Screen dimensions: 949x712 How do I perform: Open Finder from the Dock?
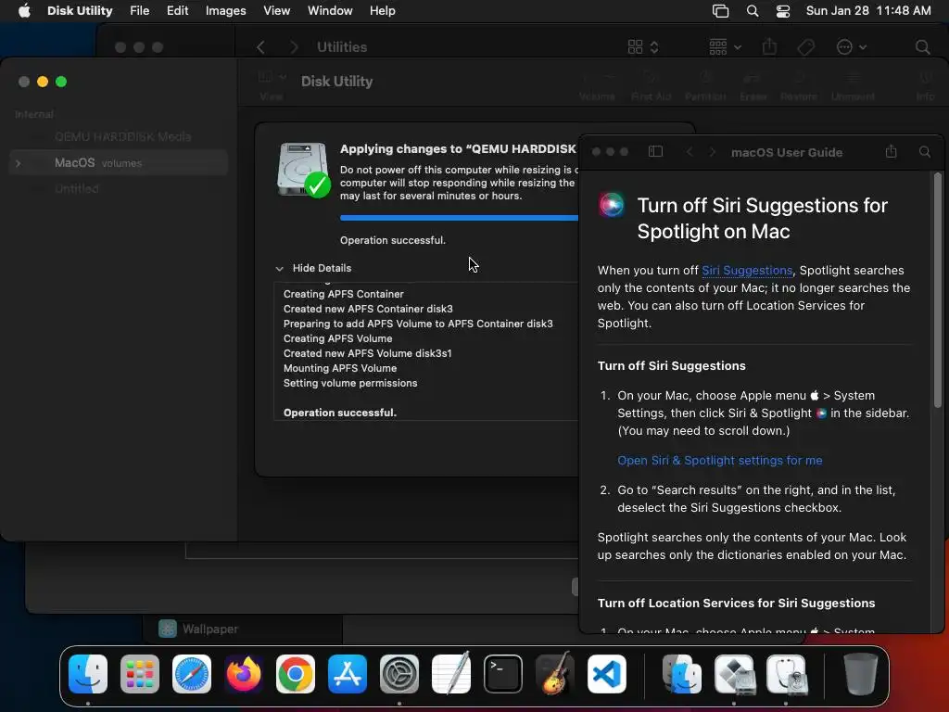(88, 674)
